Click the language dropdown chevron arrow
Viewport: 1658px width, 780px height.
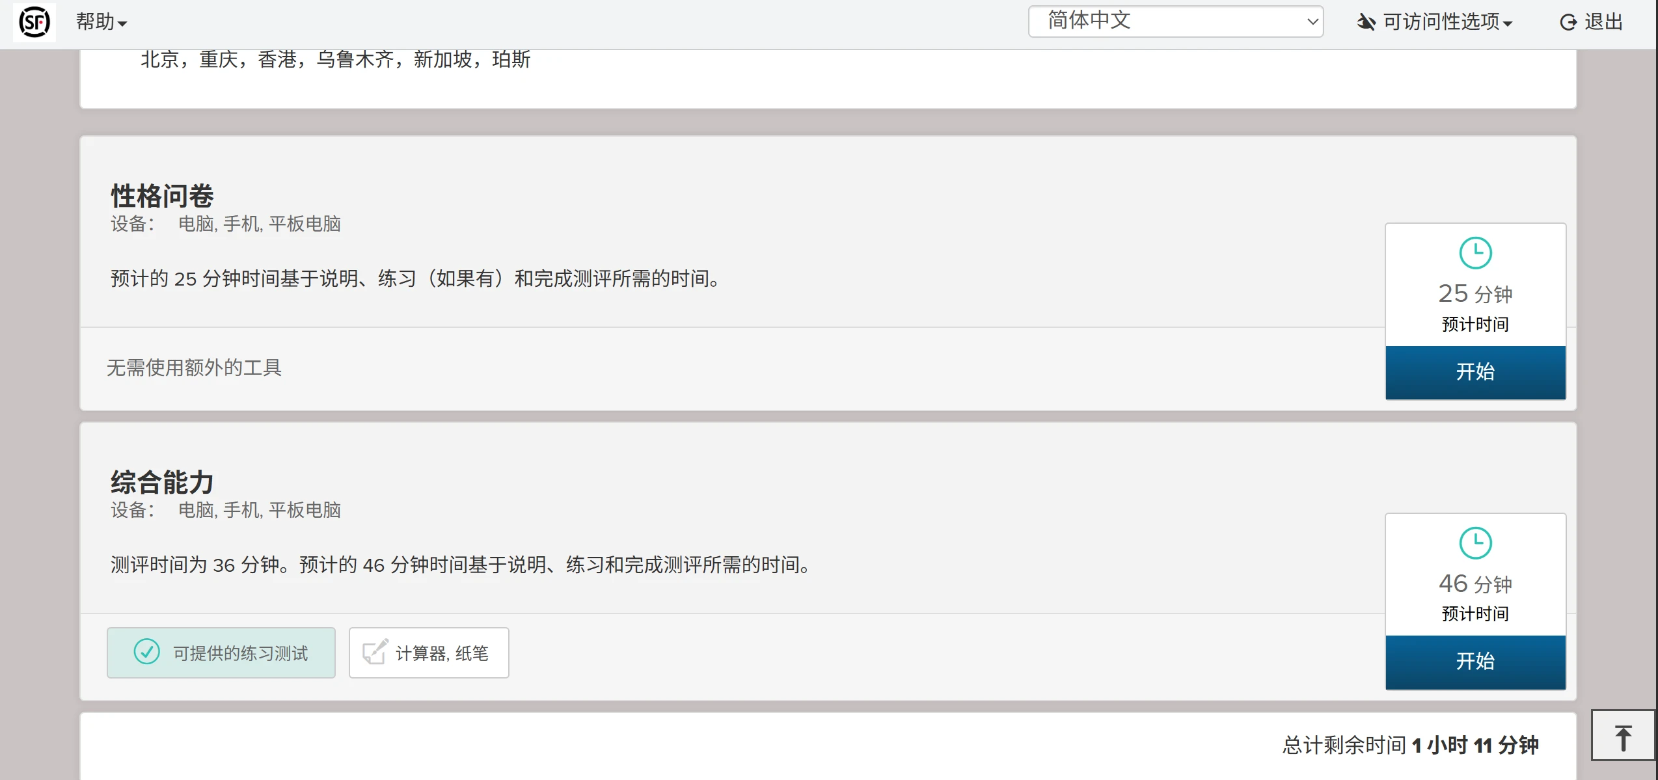[1312, 21]
